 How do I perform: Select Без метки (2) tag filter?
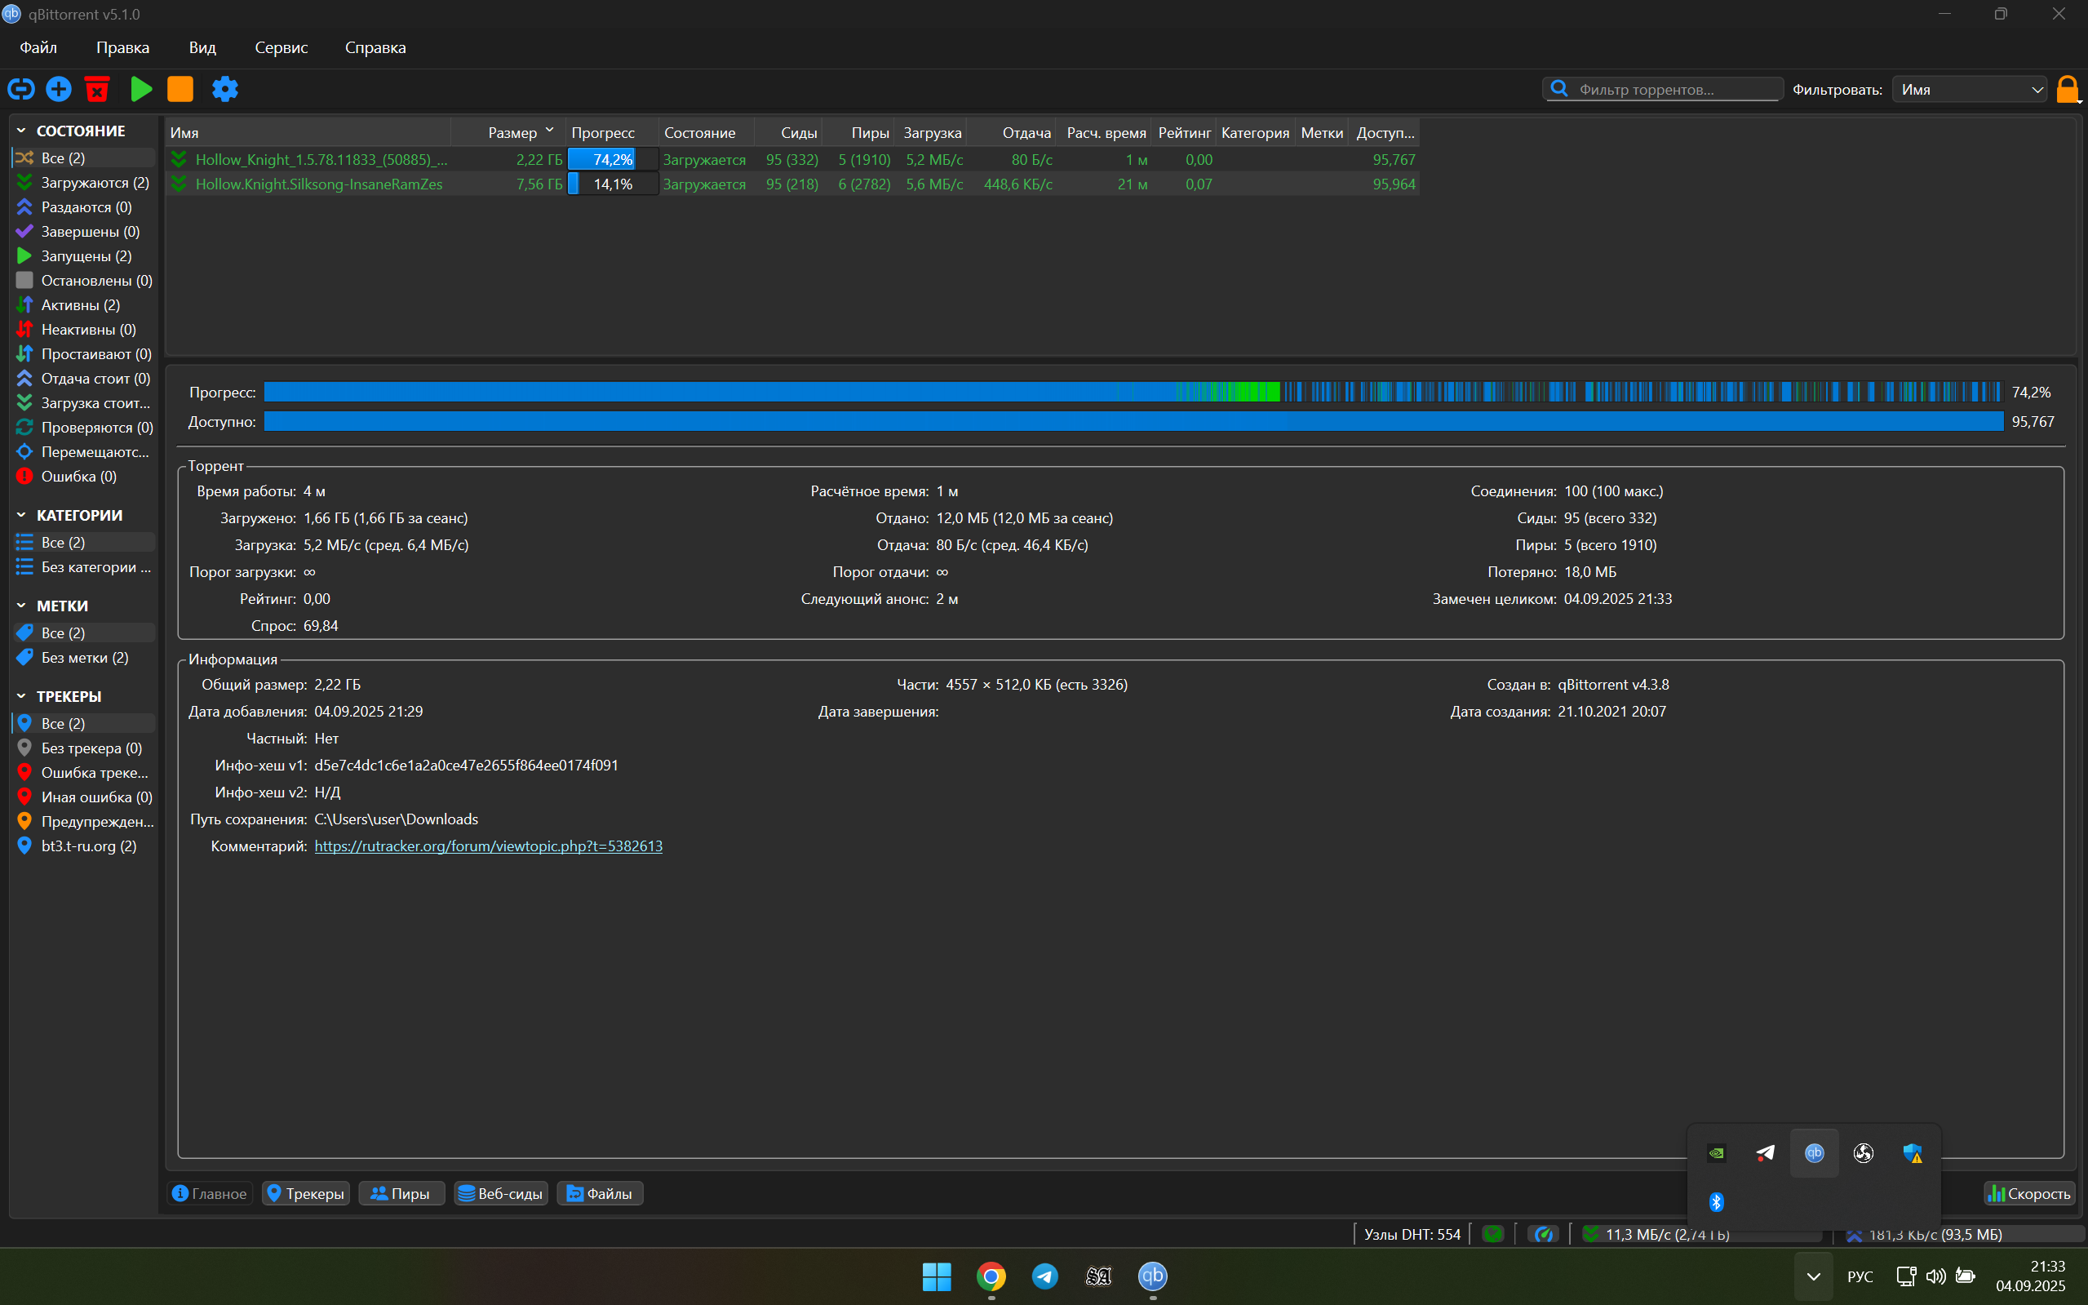84,658
